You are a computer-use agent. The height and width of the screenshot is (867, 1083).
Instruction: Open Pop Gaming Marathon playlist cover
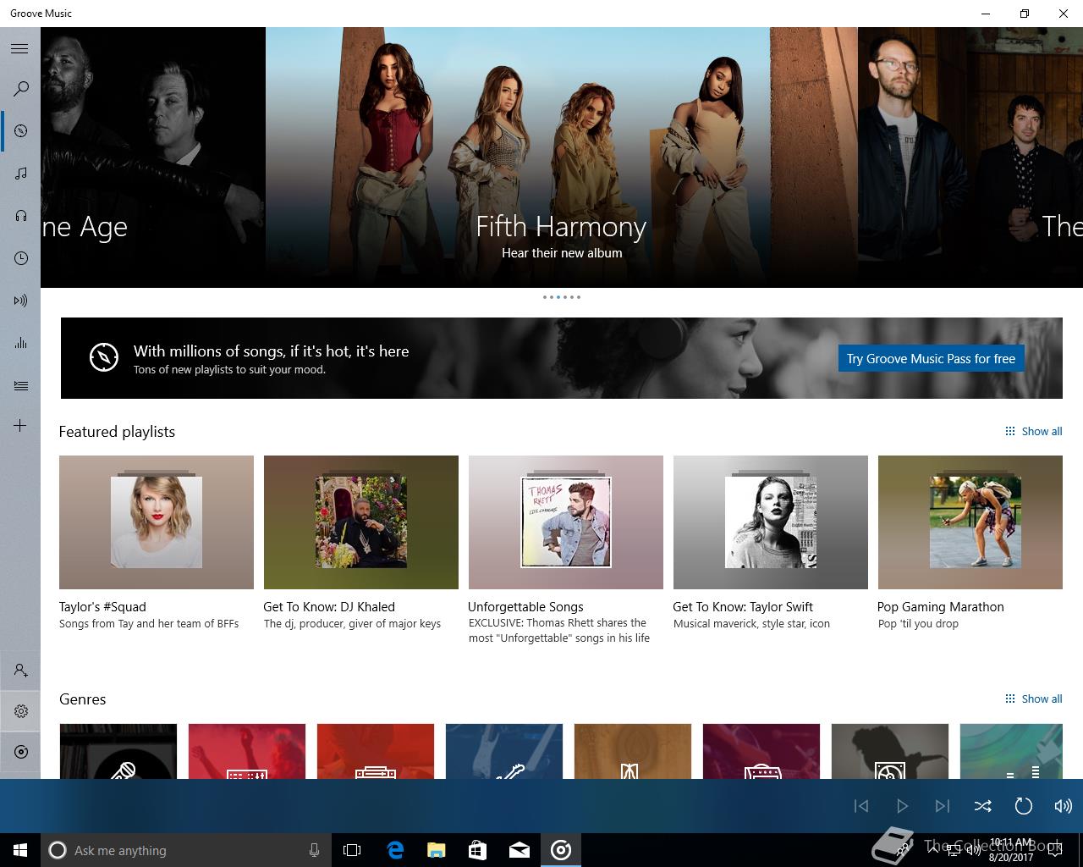pos(970,522)
